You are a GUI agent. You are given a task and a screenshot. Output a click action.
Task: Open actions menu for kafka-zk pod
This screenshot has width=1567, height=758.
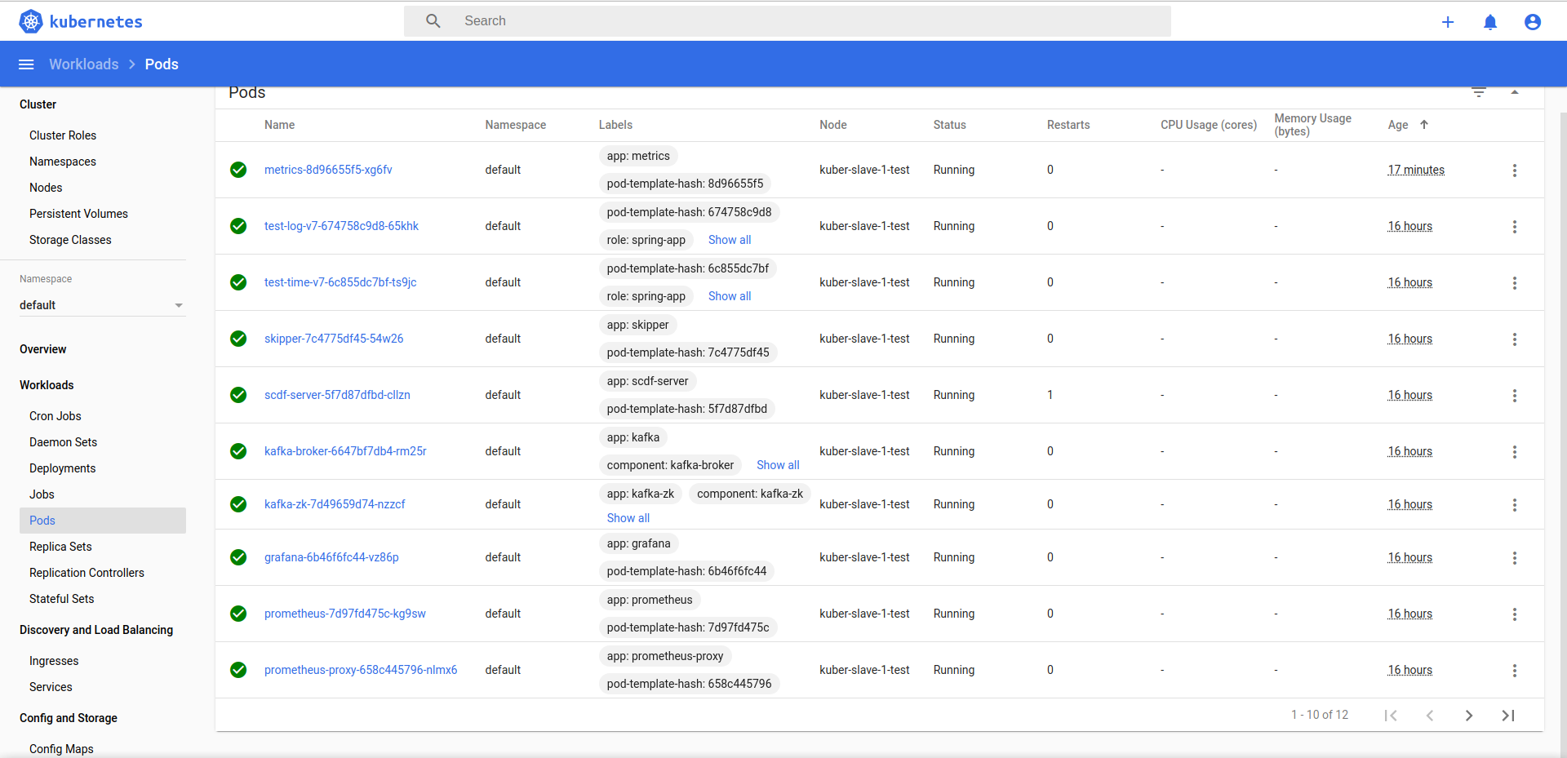pyautogui.click(x=1515, y=505)
